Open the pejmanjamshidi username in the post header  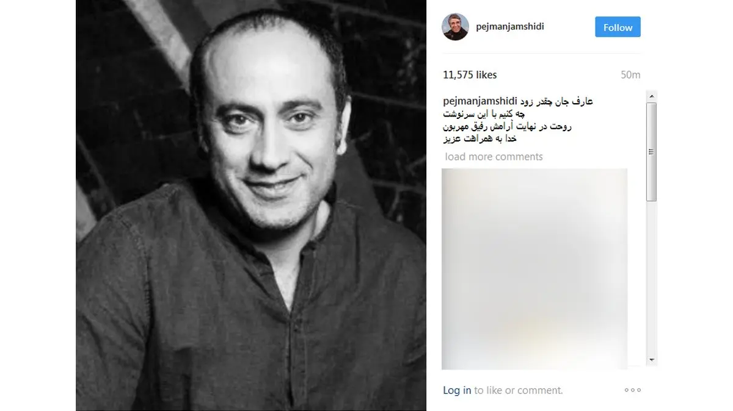[510, 27]
